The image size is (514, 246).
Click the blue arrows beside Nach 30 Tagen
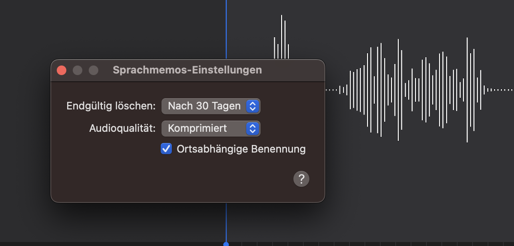[252, 106]
